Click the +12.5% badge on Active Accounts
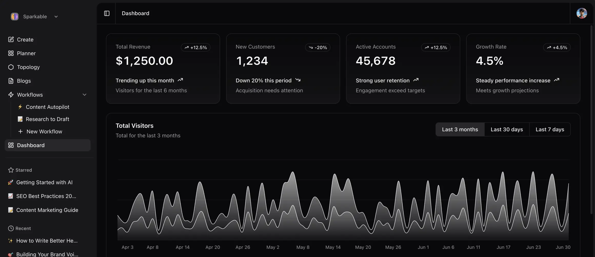 point(436,47)
